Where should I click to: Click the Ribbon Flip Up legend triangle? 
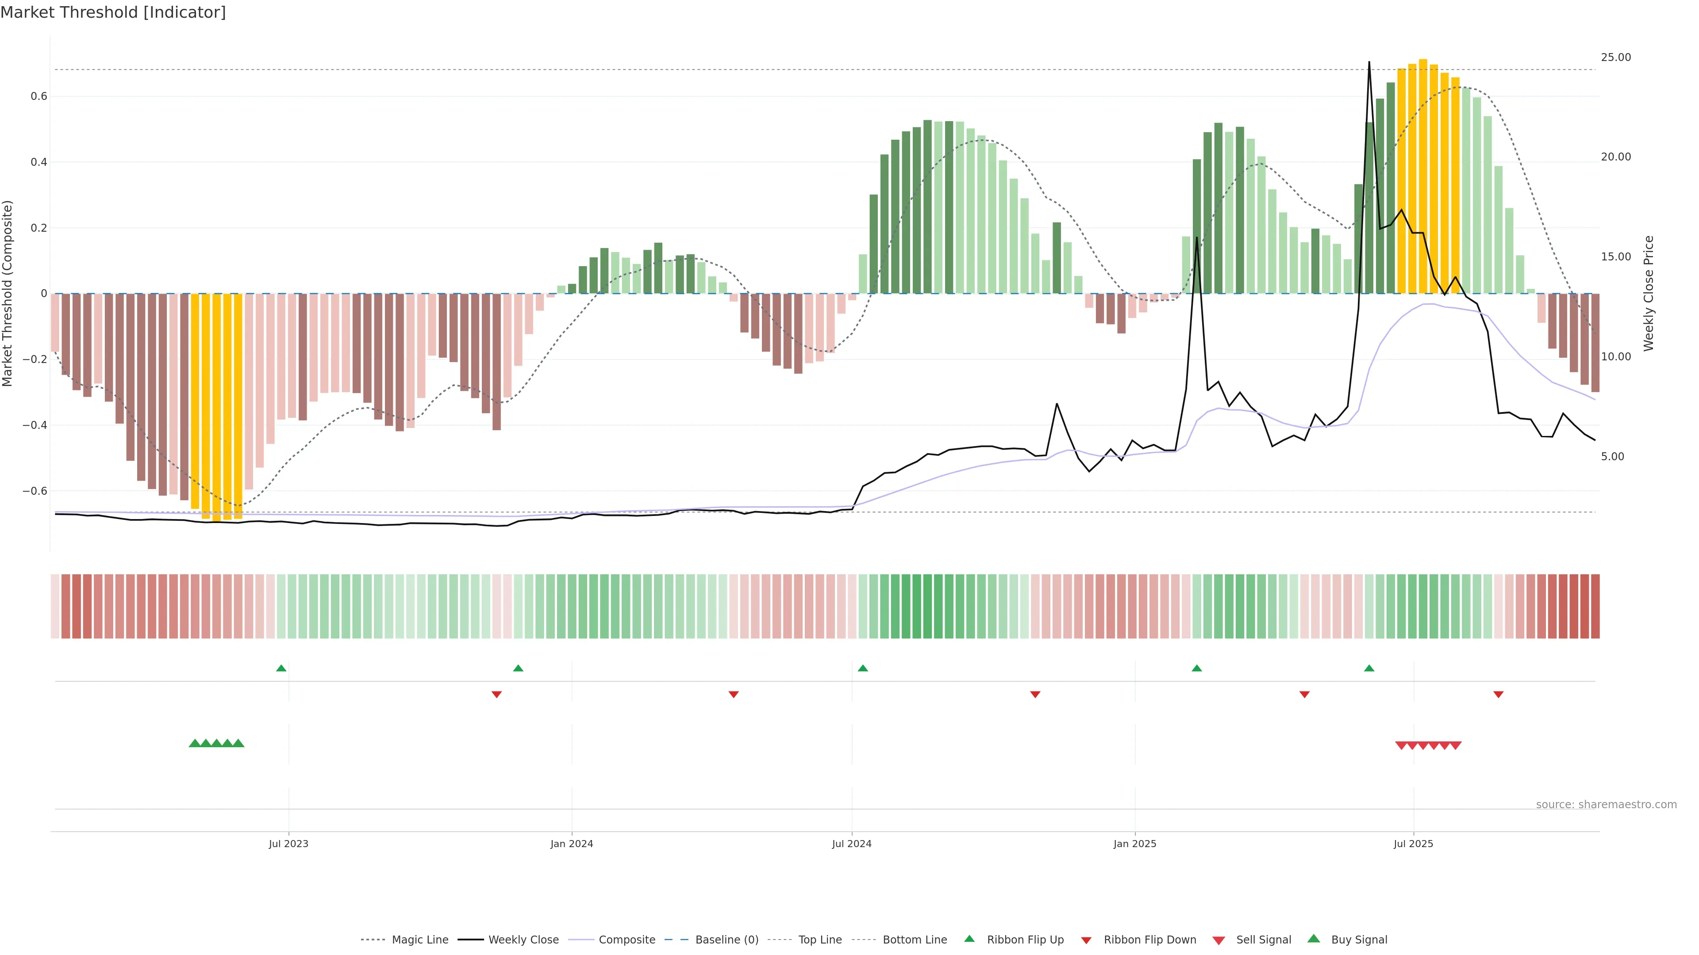tap(969, 939)
